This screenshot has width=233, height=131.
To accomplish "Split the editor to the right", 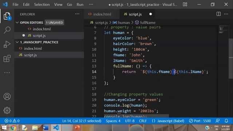I will coord(218,14).
